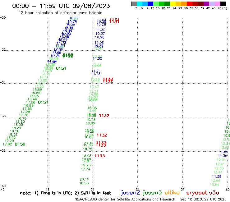The width and height of the screenshot is (230, 202).
Task: Click the latitude axis label -38
Action: [x=3, y=150]
